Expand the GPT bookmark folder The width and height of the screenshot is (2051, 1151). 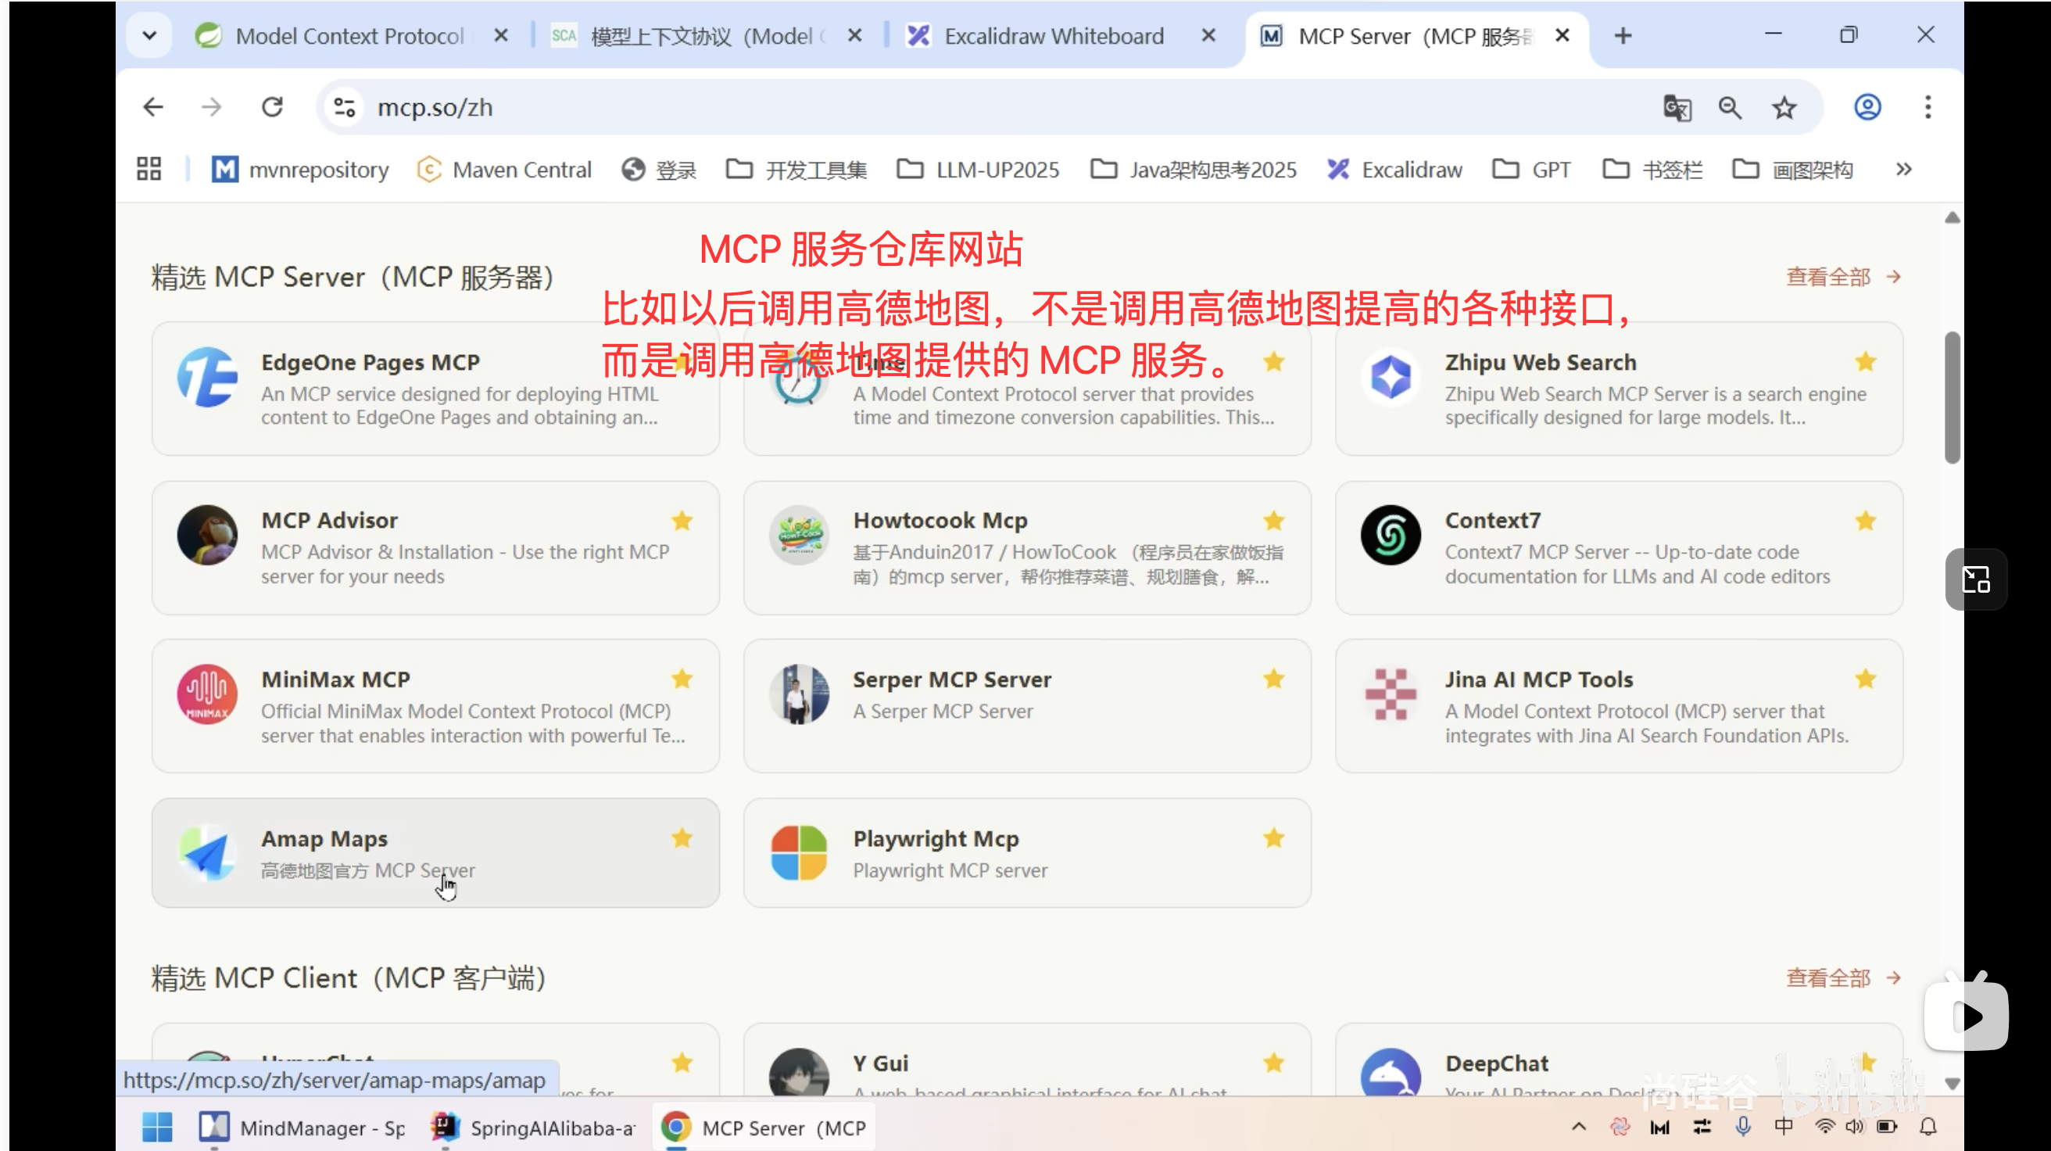[x=1531, y=170]
